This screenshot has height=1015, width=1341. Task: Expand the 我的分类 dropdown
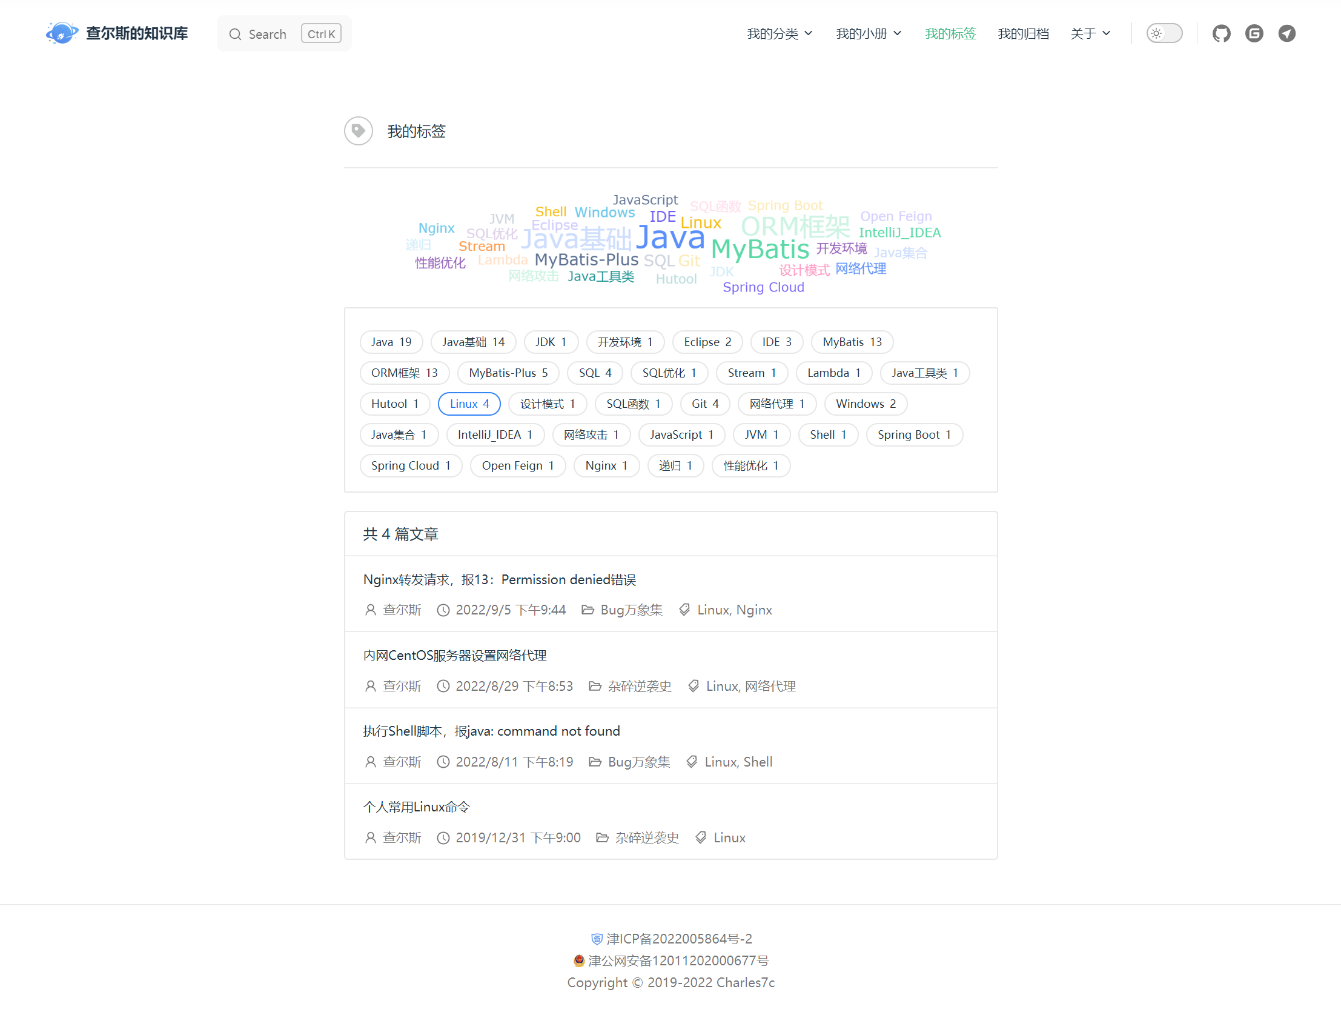779,33
